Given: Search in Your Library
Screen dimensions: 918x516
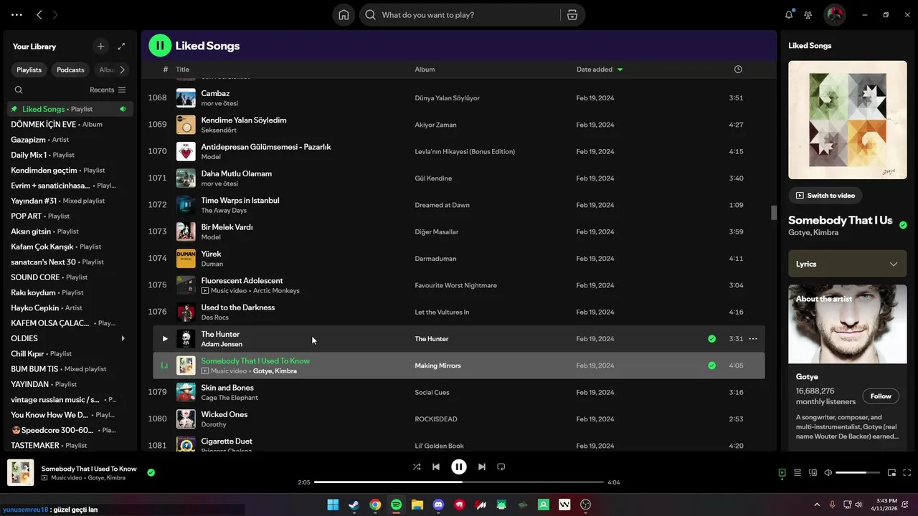Looking at the screenshot, I should point(19,90).
